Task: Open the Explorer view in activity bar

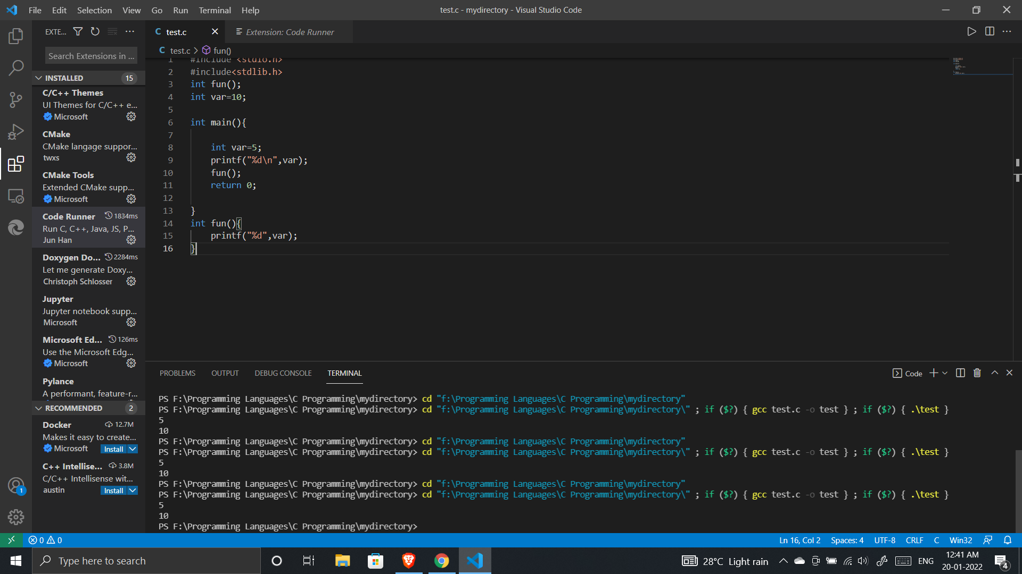Action: click(x=16, y=36)
